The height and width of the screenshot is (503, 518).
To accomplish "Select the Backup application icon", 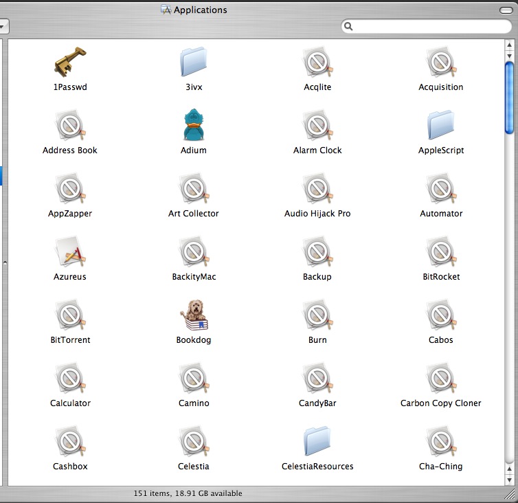I will click(x=317, y=252).
